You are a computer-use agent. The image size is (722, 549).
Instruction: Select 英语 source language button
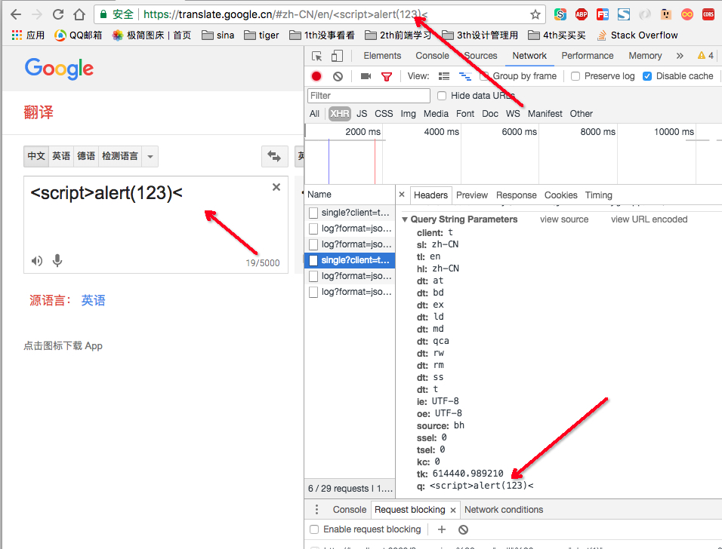[x=61, y=156]
